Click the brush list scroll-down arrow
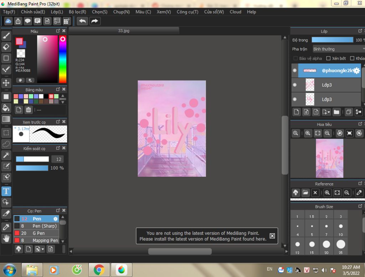The image size is (365, 277). [63, 241]
